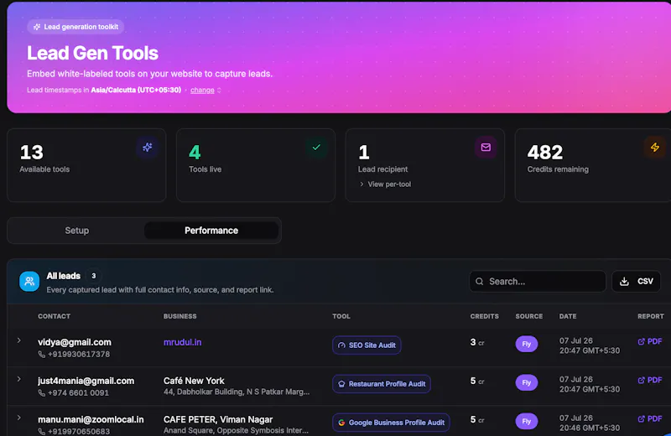Image resolution: width=671 pixels, height=436 pixels.
Task: Click the CREDITS column header
Action: pos(485,316)
